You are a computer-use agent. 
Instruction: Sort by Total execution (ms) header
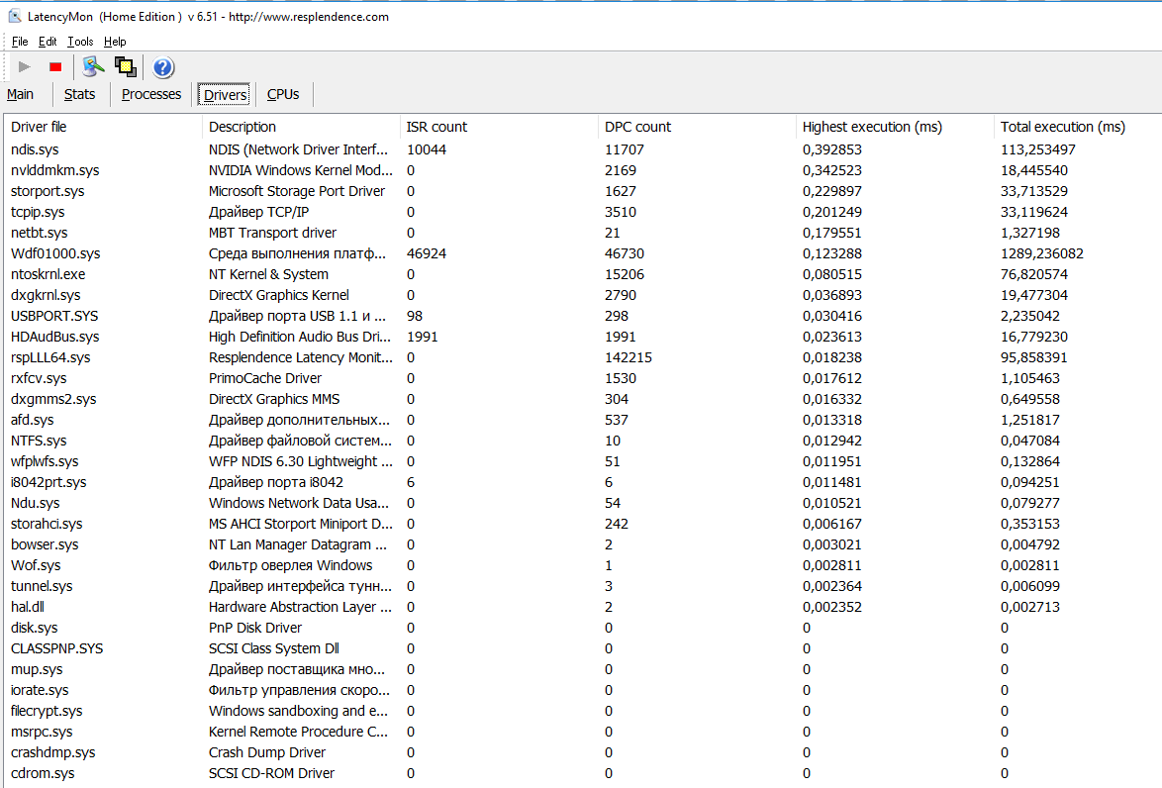tap(1078, 127)
